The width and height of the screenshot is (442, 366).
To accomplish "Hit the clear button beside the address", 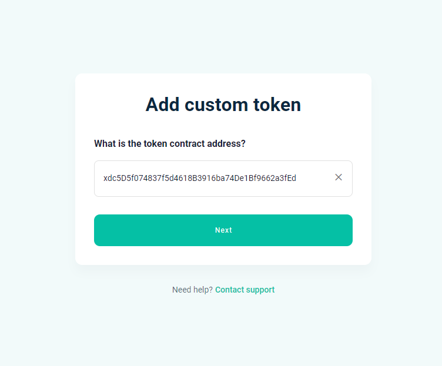I will [339, 177].
